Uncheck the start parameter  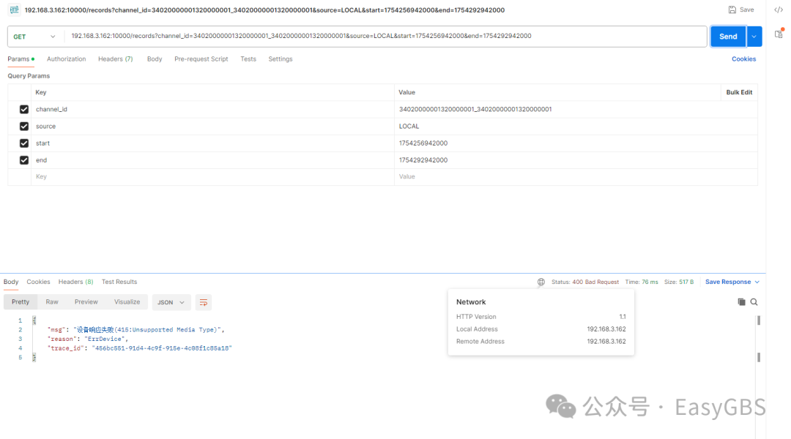click(23, 143)
